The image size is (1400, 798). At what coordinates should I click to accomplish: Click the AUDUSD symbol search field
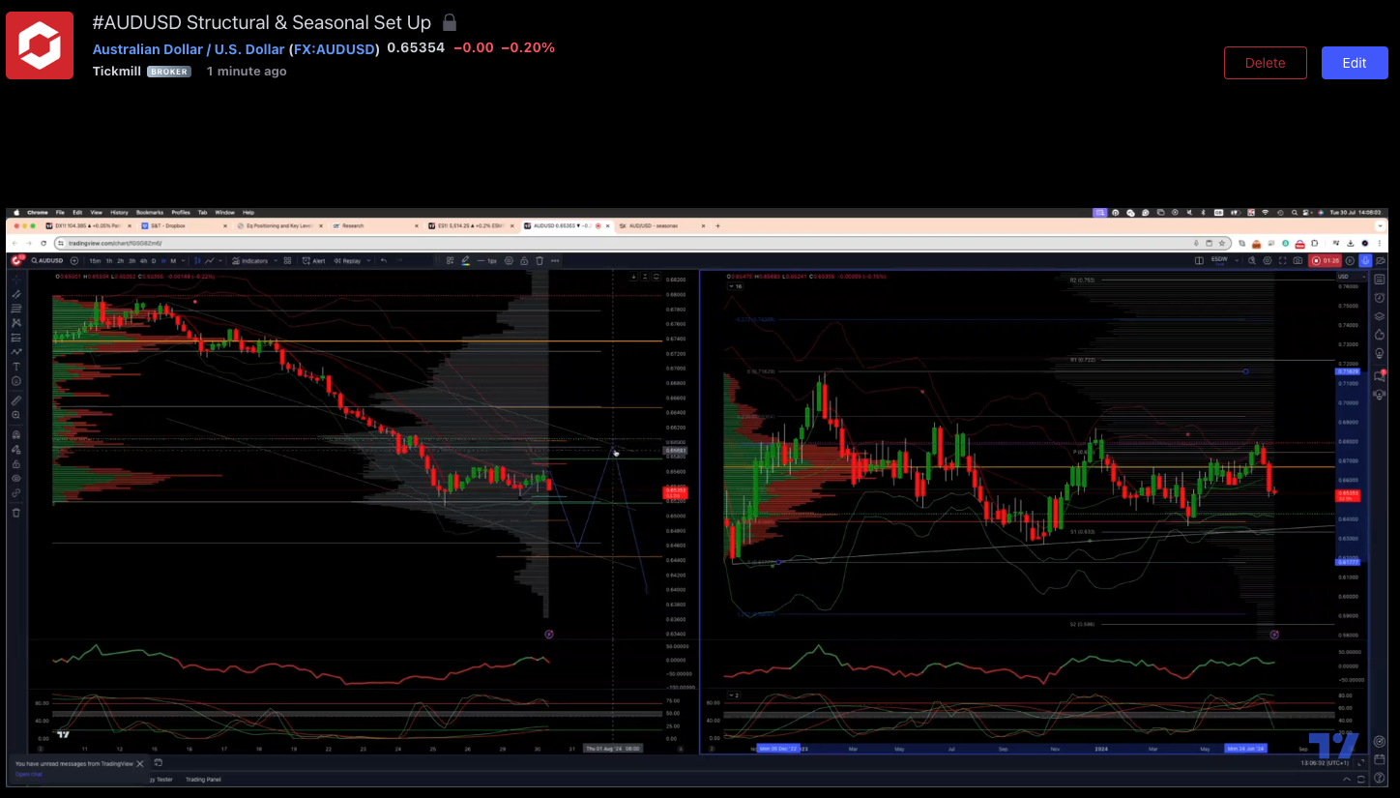tap(48, 260)
